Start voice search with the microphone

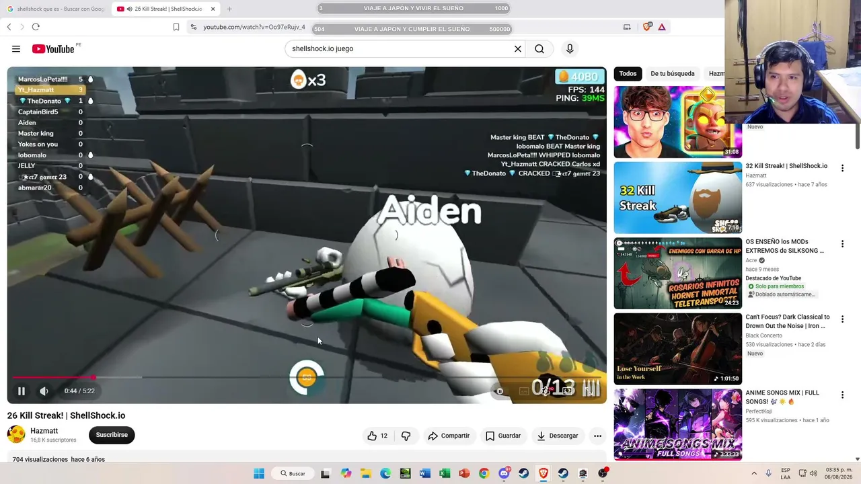coord(570,48)
